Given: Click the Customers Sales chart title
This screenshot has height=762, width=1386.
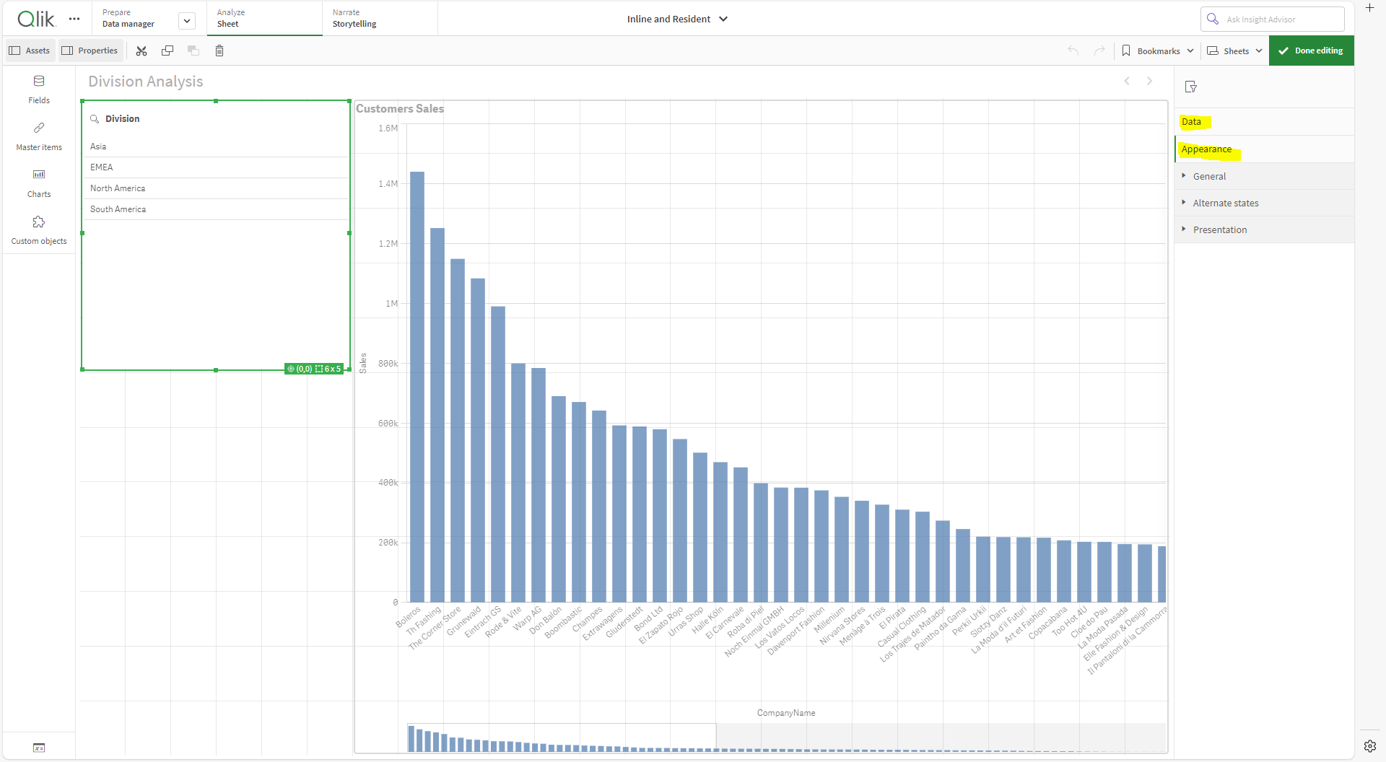Looking at the screenshot, I should pos(400,108).
